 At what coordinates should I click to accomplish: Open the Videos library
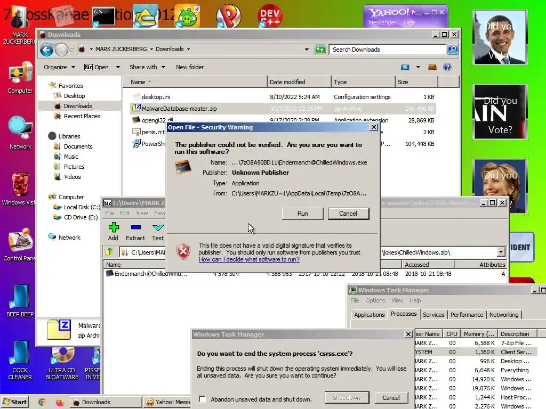pyautogui.click(x=72, y=177)
